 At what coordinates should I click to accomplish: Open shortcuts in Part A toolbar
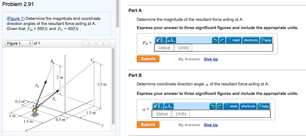pyautogui.click(x=251, y=40)
